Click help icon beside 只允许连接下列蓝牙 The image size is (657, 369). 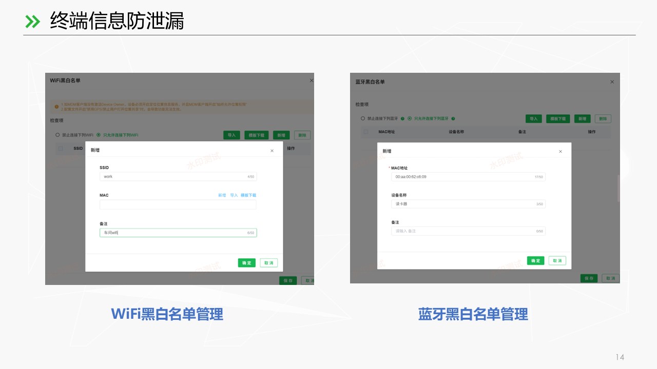[x=453, y=118]
